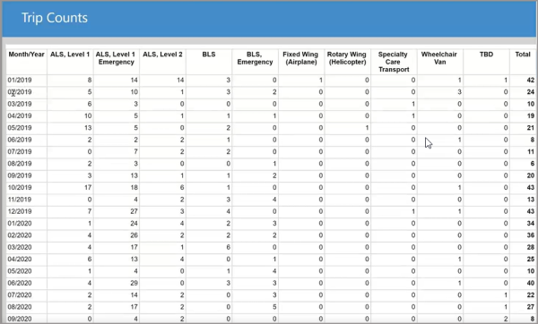Click the 09/2020 row label
The width and height of the screenshot is (538, 324).
coord(20,319)
